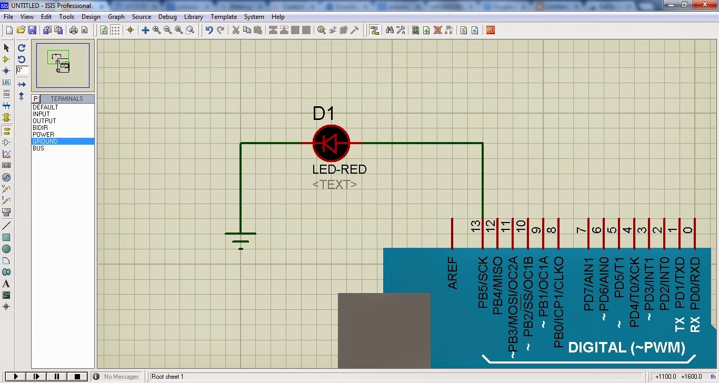
Task: Activate the Component mode tool
Action: pos(6,59)
